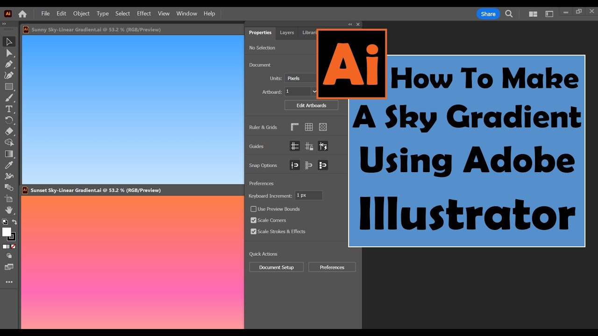The image size is (598, 336).
Task: Show the grid icon in Ruler & Grids
Action: click(309, 127)
